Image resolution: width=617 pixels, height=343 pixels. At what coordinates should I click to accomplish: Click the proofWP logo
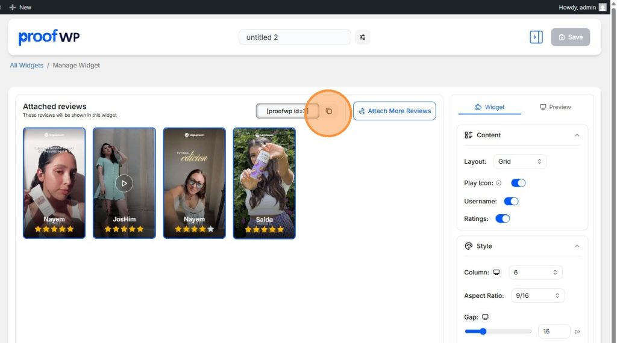click(49, 37)
